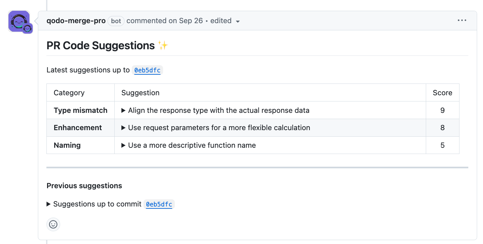Expand Suggestions up to commit section
Screen dimensions: 483x244
click(x=49, y=204)
